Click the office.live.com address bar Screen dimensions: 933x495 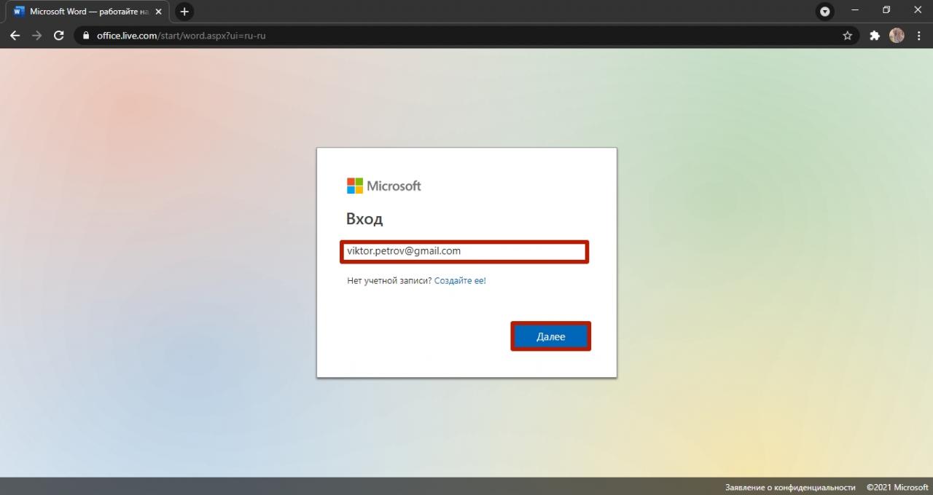click(x=437, y=36)
